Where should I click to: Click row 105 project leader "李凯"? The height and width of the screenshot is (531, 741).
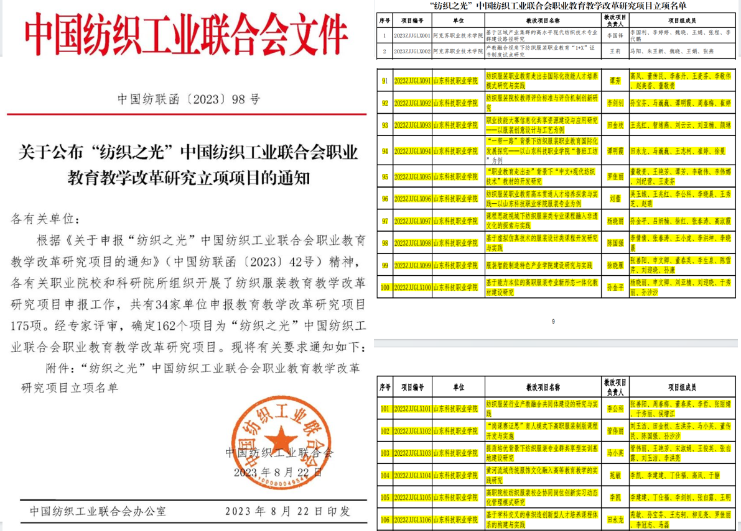[615, 497]
